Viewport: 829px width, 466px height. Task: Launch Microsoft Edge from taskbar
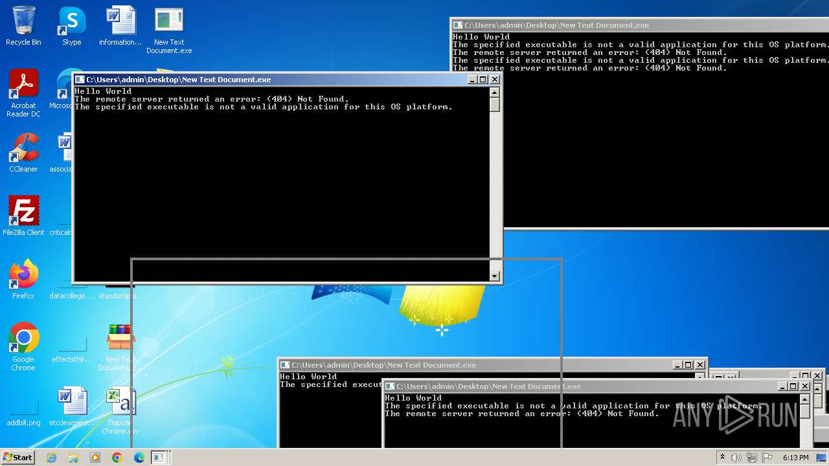coord(139,458)
